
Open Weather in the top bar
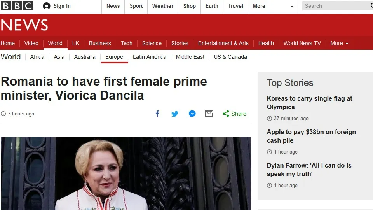[163, 6]
